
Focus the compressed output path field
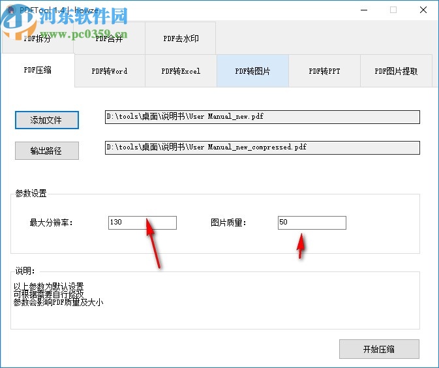[x=262, y=147]
